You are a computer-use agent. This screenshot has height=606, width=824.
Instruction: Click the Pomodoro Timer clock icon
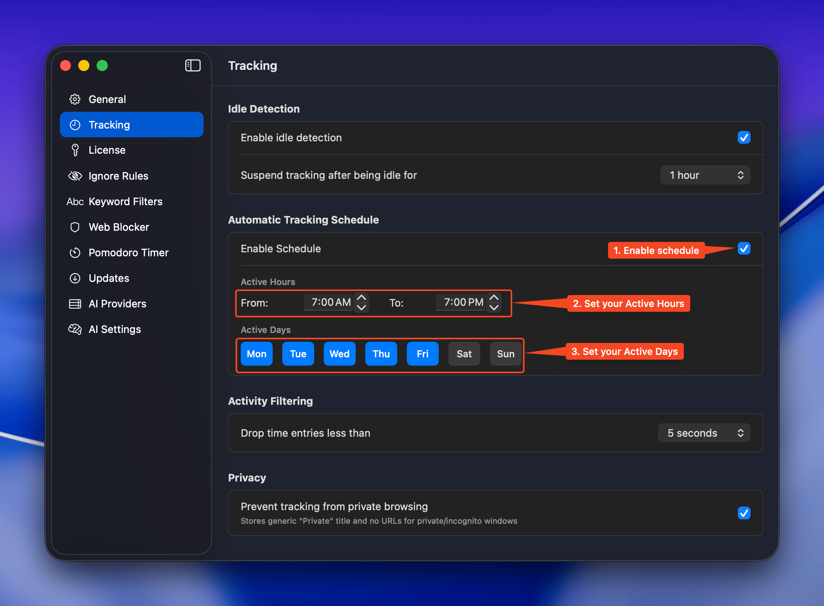pyautogui.click(x=75, y=253)
